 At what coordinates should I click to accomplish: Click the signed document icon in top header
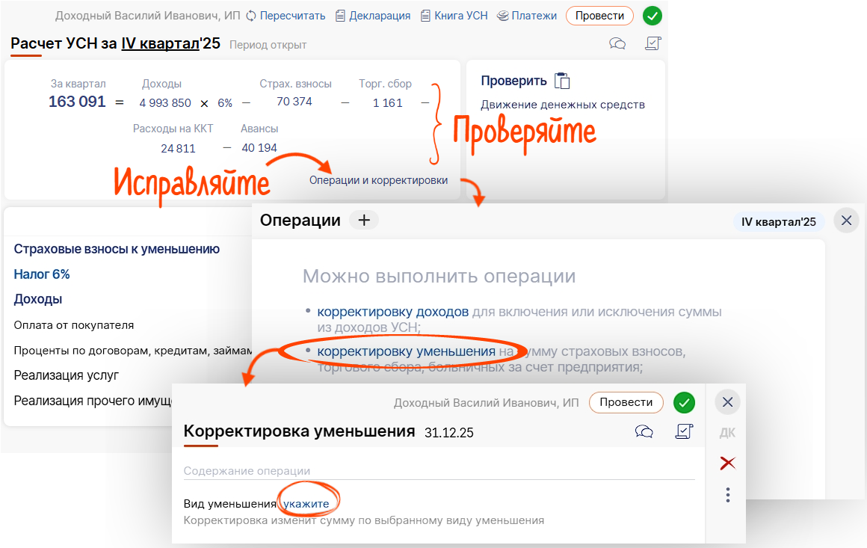(653, 43)
